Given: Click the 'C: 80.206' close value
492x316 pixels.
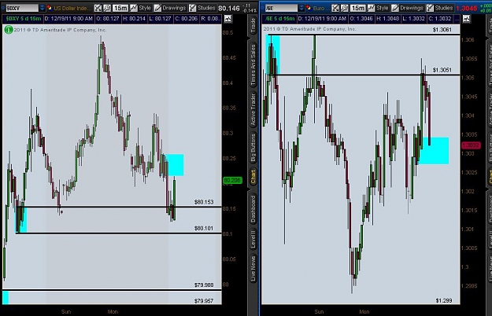Looking at the screenshot, I should point(186,19).
